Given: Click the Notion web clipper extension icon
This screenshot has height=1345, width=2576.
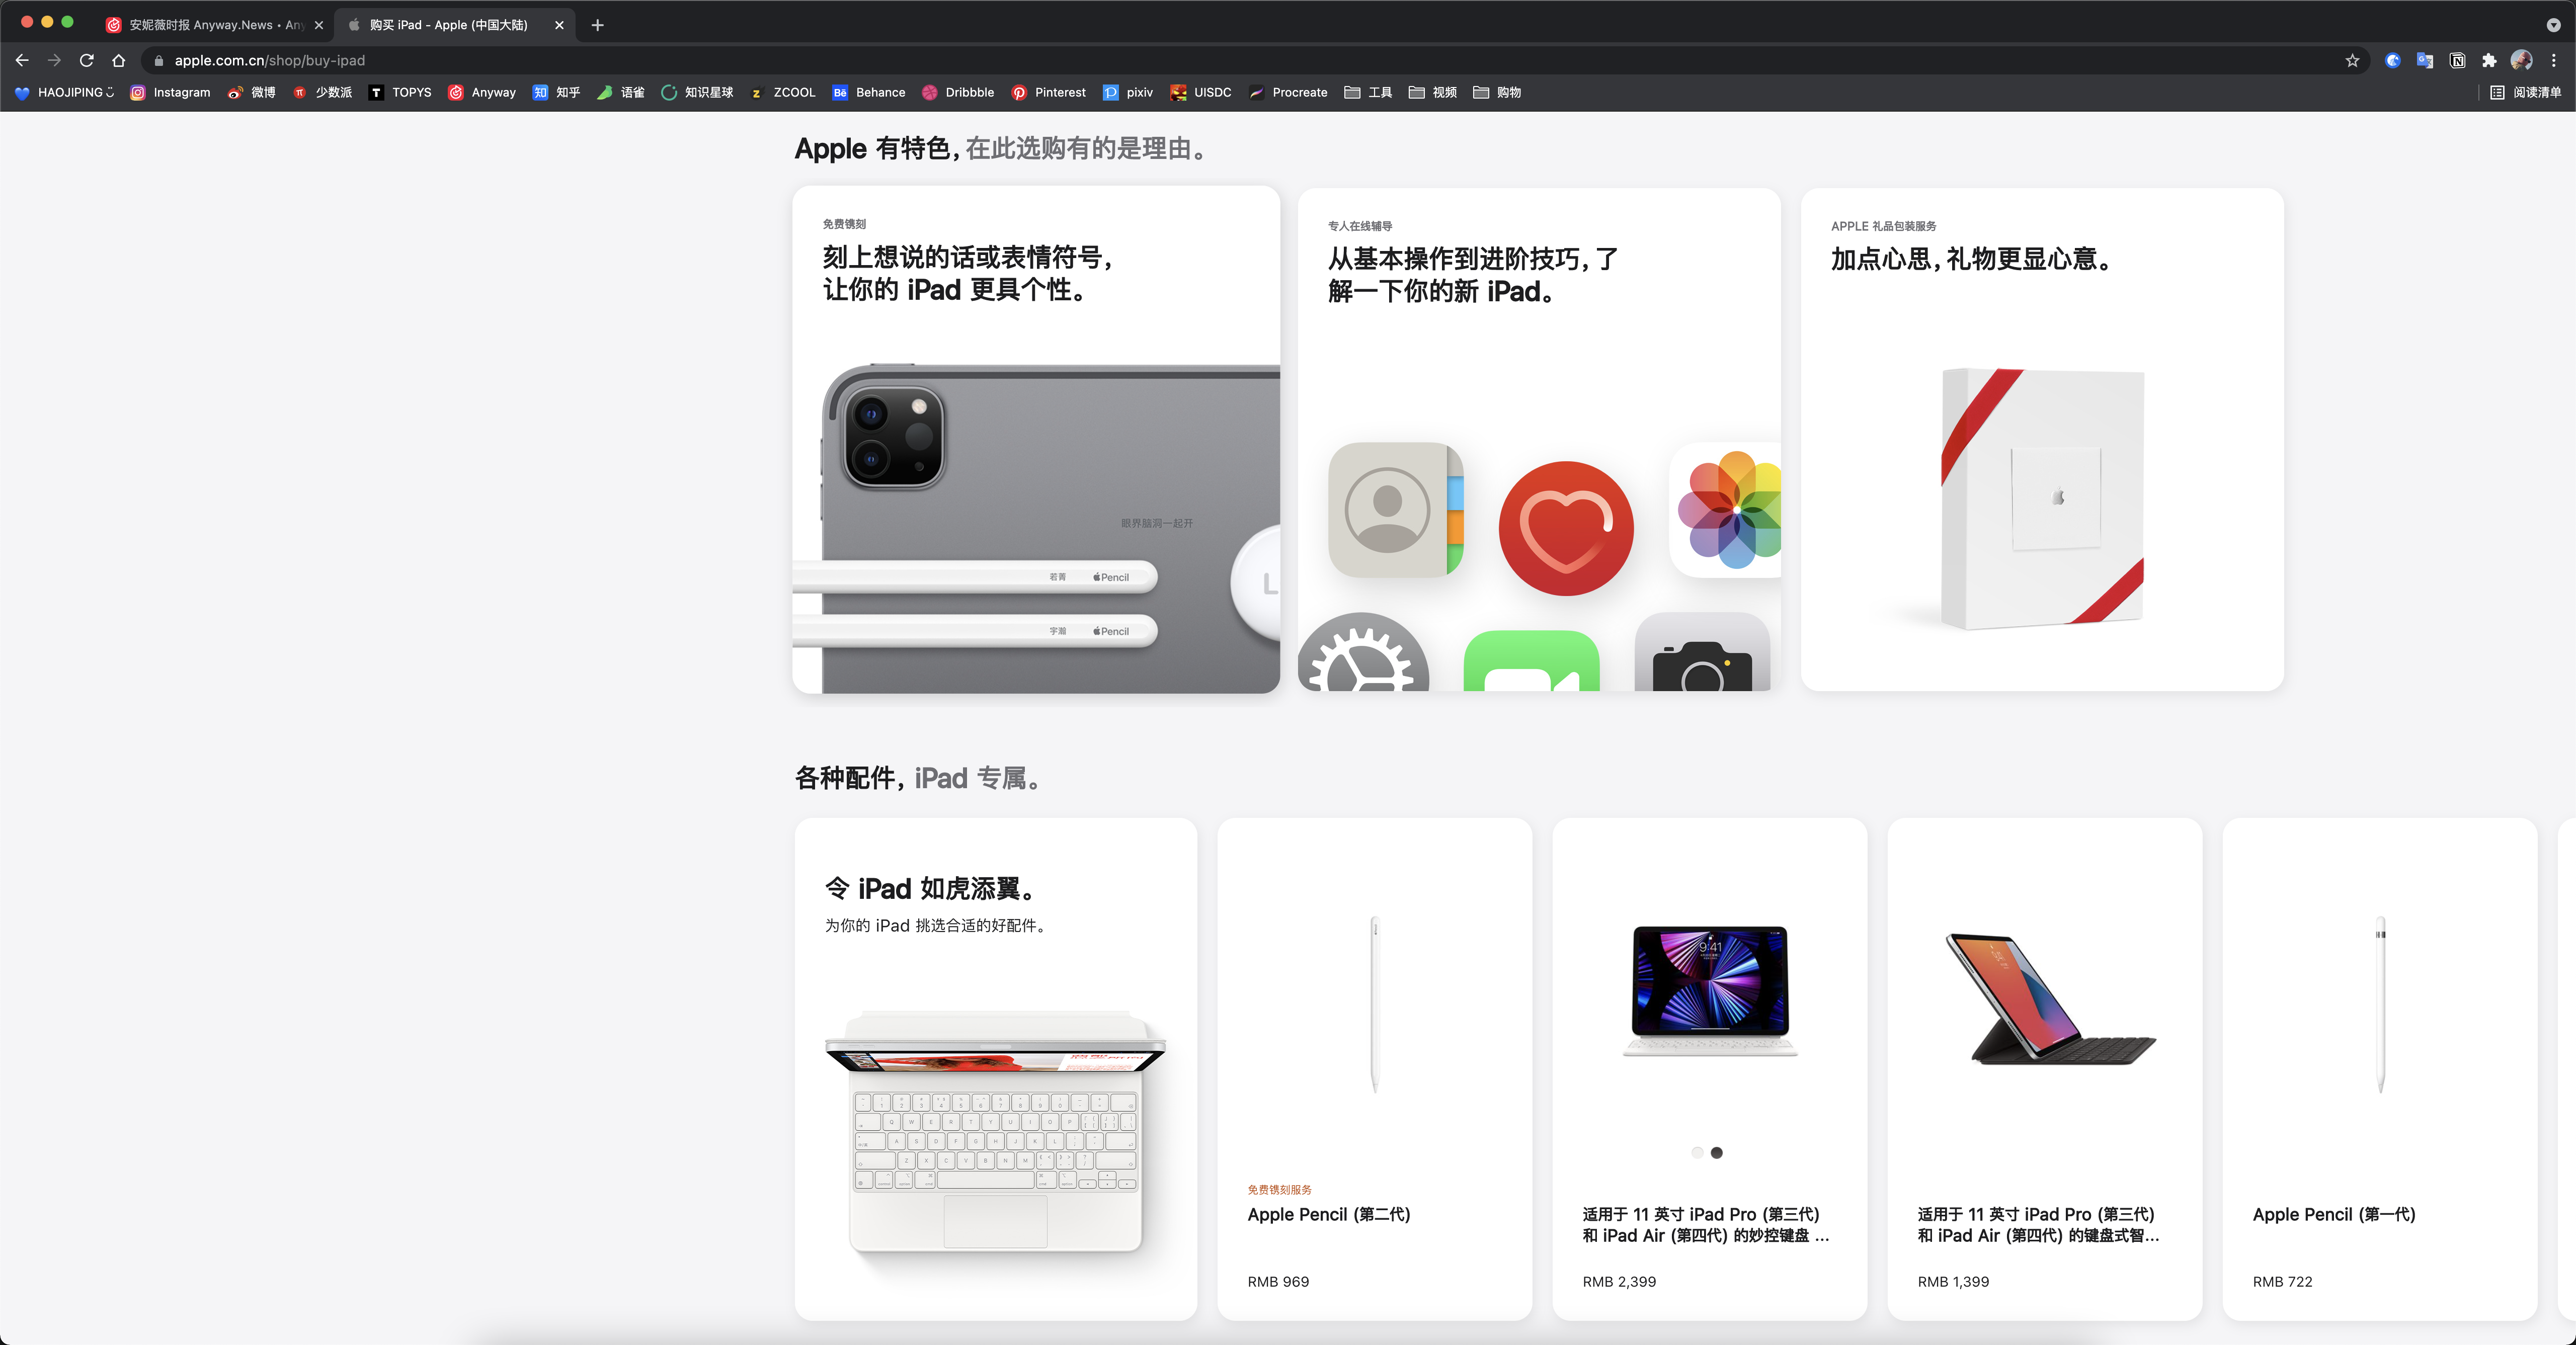Looking at the screenshot, I should pyautogui.click(x=2457, y=60).
